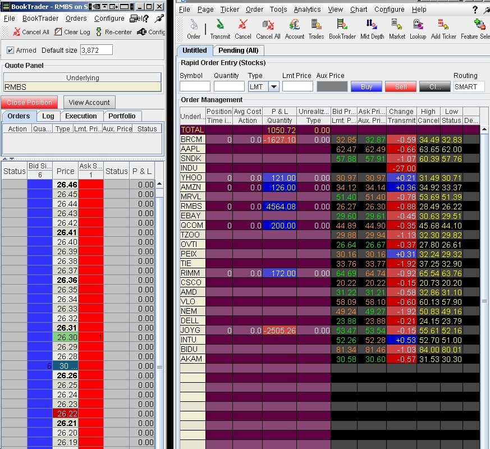Click Cancel All in BookTrader window
The width and height of the screenshot is (490, 449).
coord(31,32)
